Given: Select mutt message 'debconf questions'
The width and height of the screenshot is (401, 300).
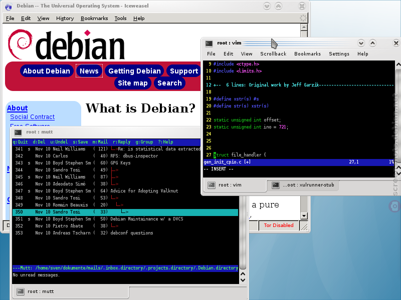Looking at the screenshot, I should pyautogui.click(x=125, y=233).
